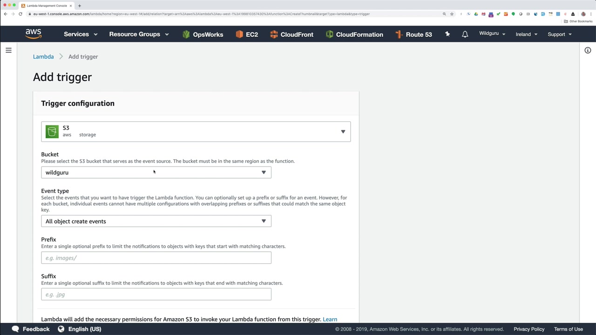The image size is (596, 335).
Task: Open the Bucket dropdown showing wildguru
Action: point(156,173)
